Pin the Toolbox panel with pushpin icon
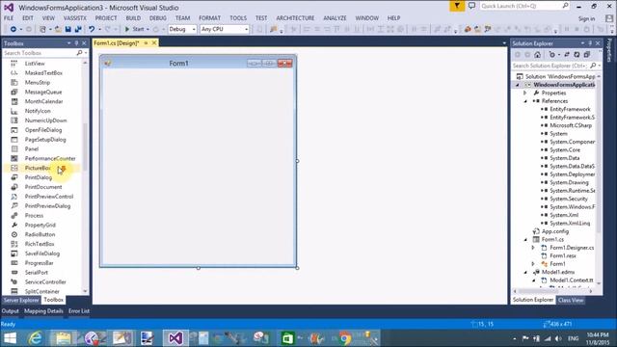 pos(76,43)
